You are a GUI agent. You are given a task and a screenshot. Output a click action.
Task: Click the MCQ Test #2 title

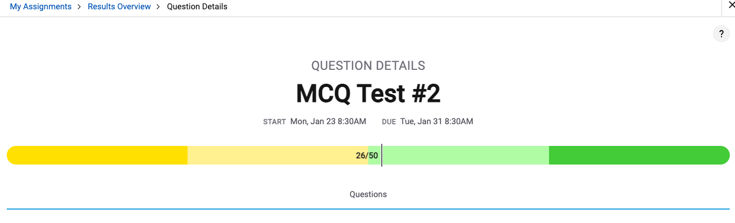(368, 94)
